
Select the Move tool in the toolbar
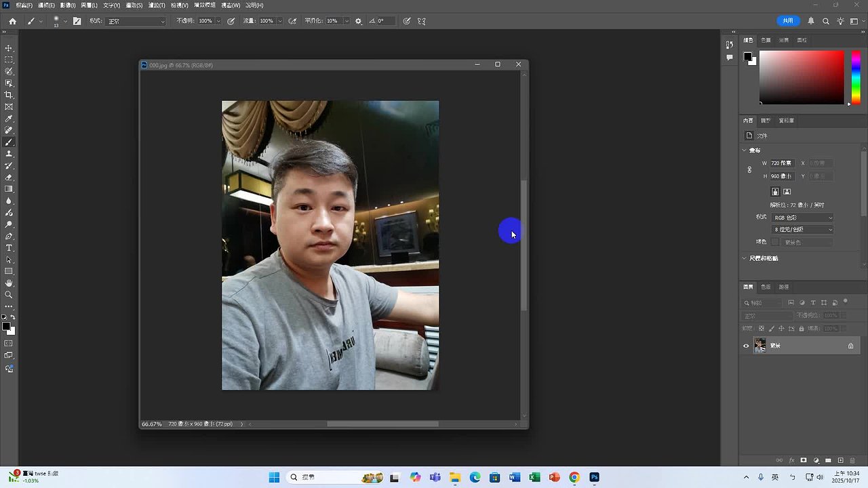coord(9,48)
